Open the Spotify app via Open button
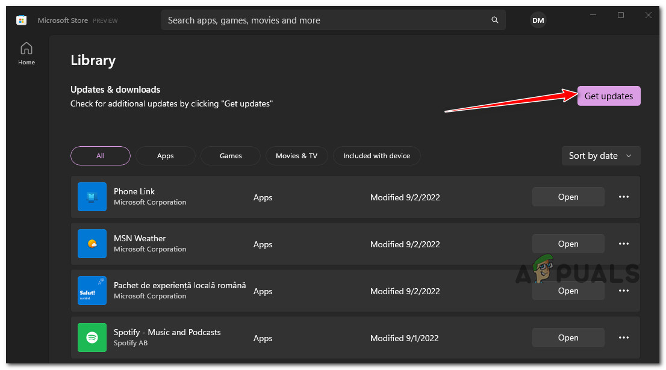The width and height of the screenshot is (666, 370). click(568, 338)
